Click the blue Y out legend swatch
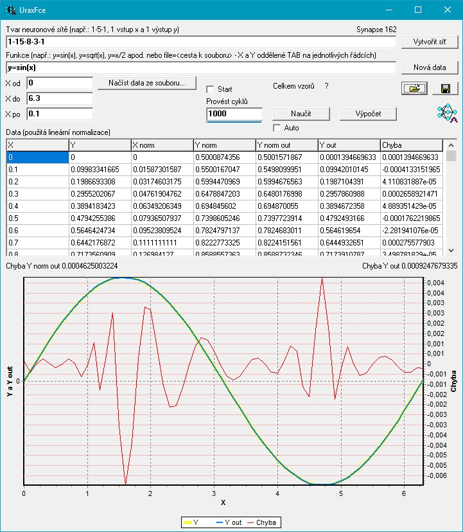Viewport: 463px width, 532px height. [220, 522]
